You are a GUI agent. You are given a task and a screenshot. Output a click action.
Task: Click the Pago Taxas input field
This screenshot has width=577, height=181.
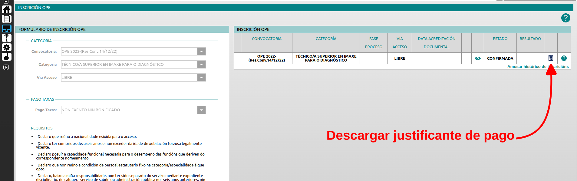129,110
